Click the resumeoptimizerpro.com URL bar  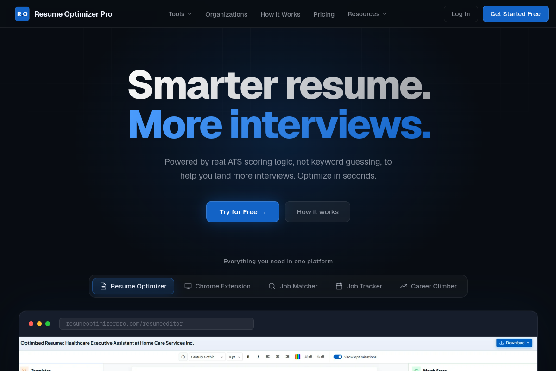point(157,324)
